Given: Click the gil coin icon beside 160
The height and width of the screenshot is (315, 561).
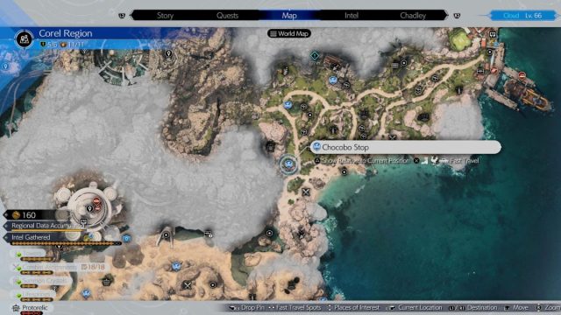Looking at the screenshot, I should click(x=16, y=215).
